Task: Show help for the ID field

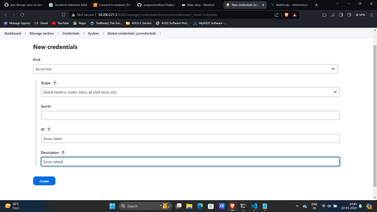Action: coord(49,129)
